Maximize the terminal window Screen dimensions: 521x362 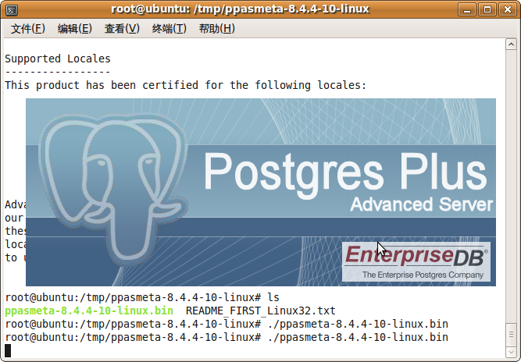point(487,9)
